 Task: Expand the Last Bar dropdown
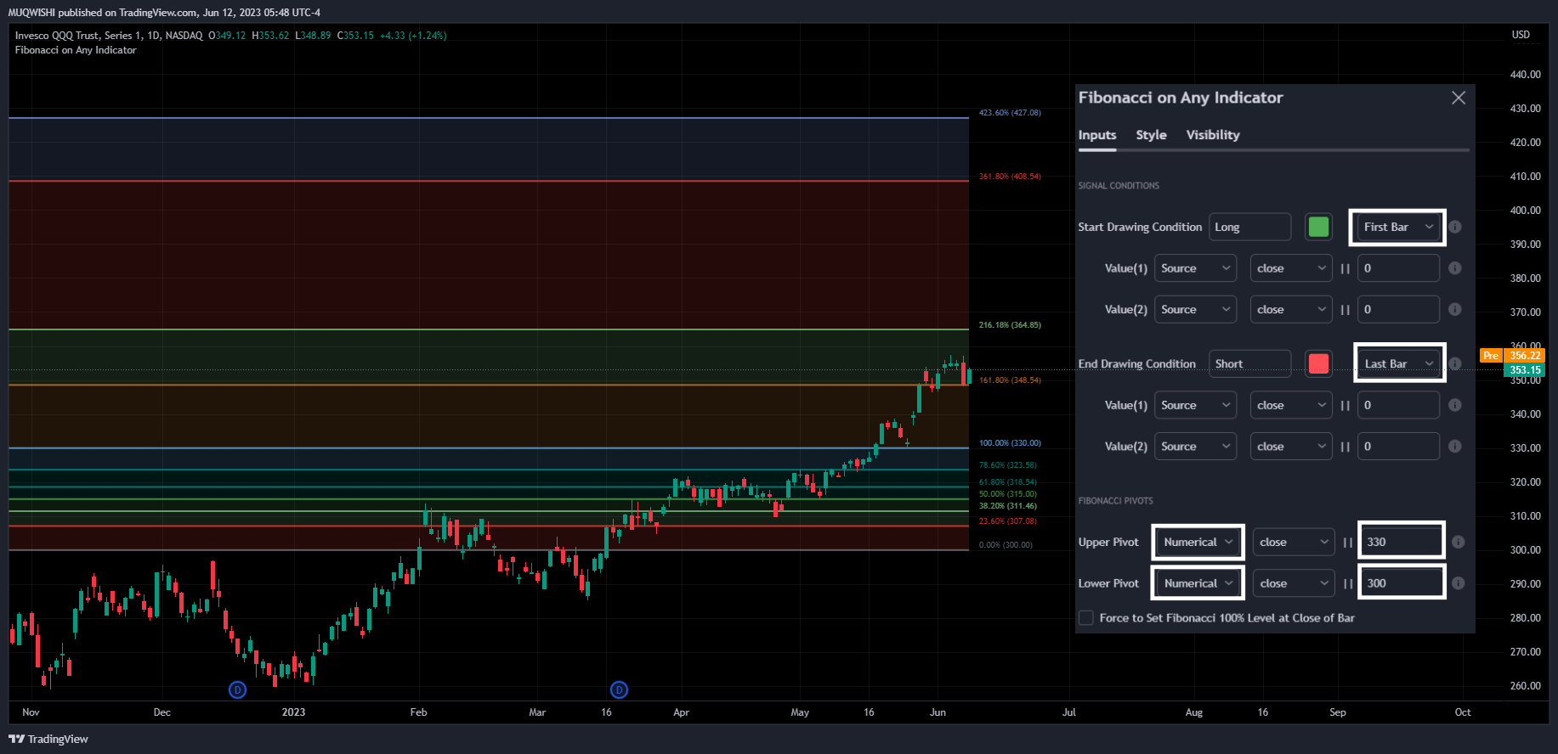click(x=1399, y=363)
